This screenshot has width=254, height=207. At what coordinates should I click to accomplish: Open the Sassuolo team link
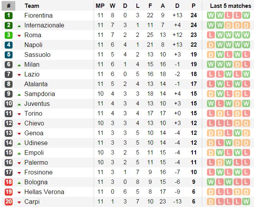pos(37,54)
